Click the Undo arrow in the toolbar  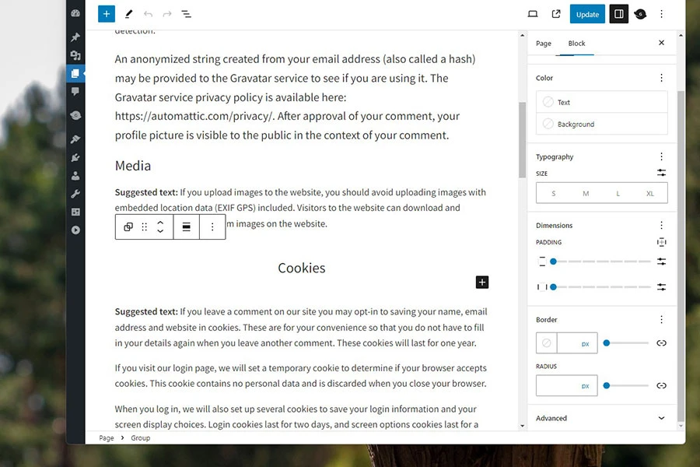148,13
